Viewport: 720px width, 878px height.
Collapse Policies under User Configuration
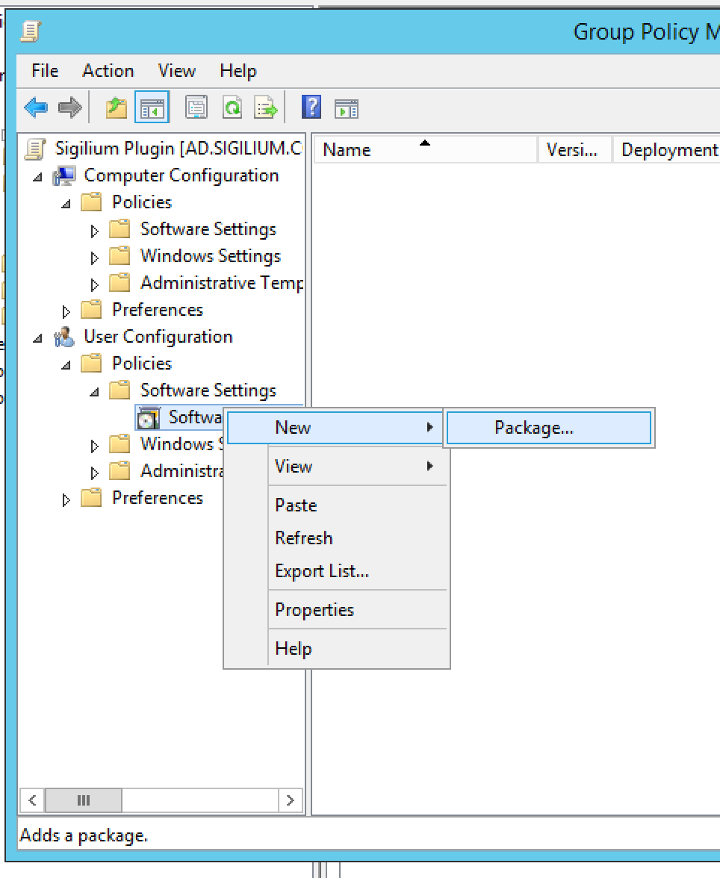(x=66, y=366)
